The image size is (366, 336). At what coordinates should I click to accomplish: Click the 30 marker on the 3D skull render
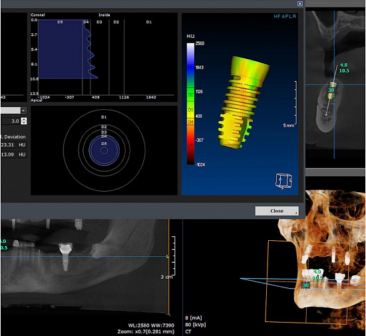[x=305, y=285]
